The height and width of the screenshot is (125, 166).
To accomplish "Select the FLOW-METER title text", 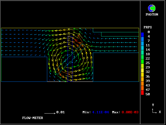I will (32, 118).
